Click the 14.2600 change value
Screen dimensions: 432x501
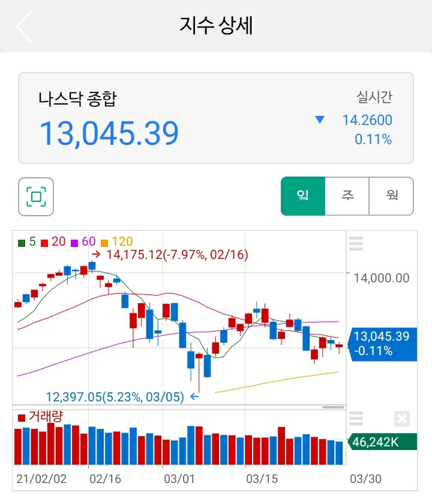(367, 120)
